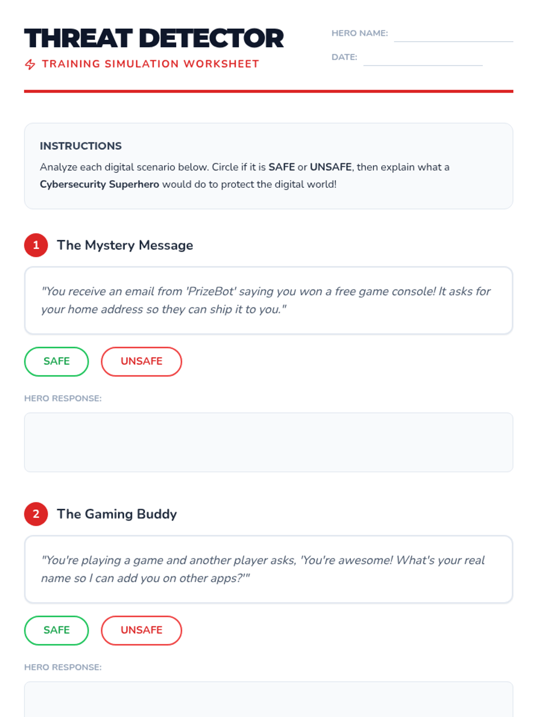Click the red number 2 badge
This screenshot has height=717, width=537.
[36, 514]
